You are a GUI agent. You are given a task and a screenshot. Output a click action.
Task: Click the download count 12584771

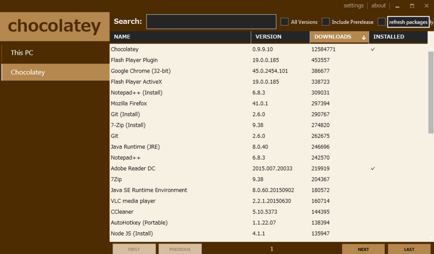pos(323,49)
